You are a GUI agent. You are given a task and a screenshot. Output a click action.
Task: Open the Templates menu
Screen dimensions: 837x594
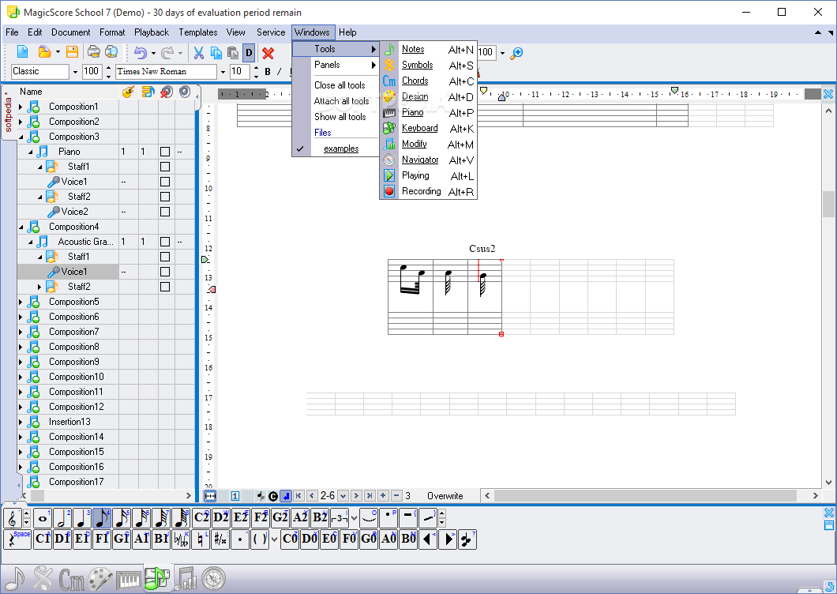tap(198, 32)
